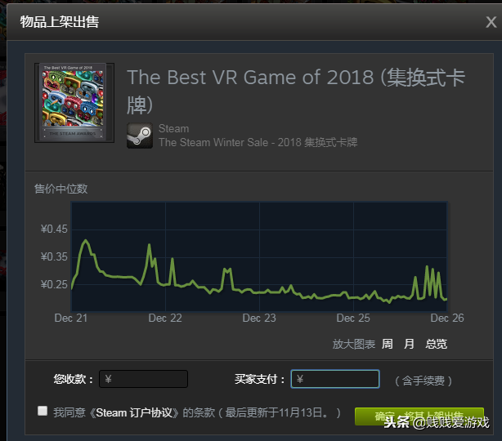Screen dimensions: 502x441
Task: Zoom the price graph to week (周)
Action: pos(387,344)
